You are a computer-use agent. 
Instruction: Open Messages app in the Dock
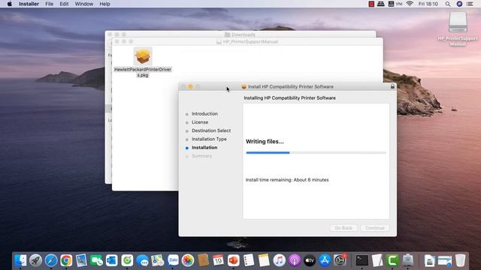(x=142, y=260)
